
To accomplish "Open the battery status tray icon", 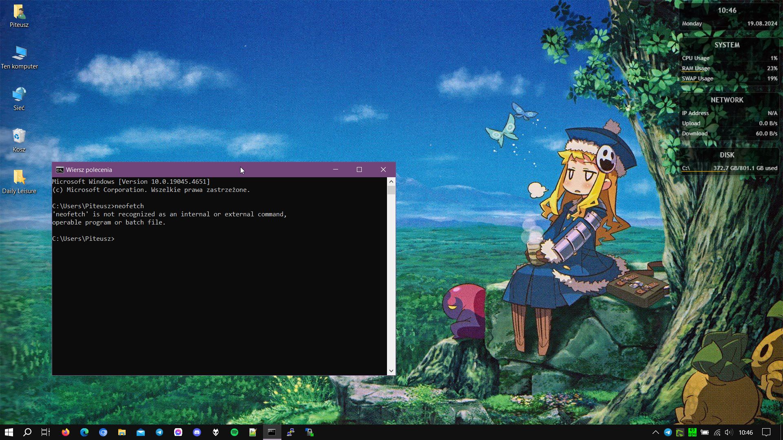I will [704, 432].
